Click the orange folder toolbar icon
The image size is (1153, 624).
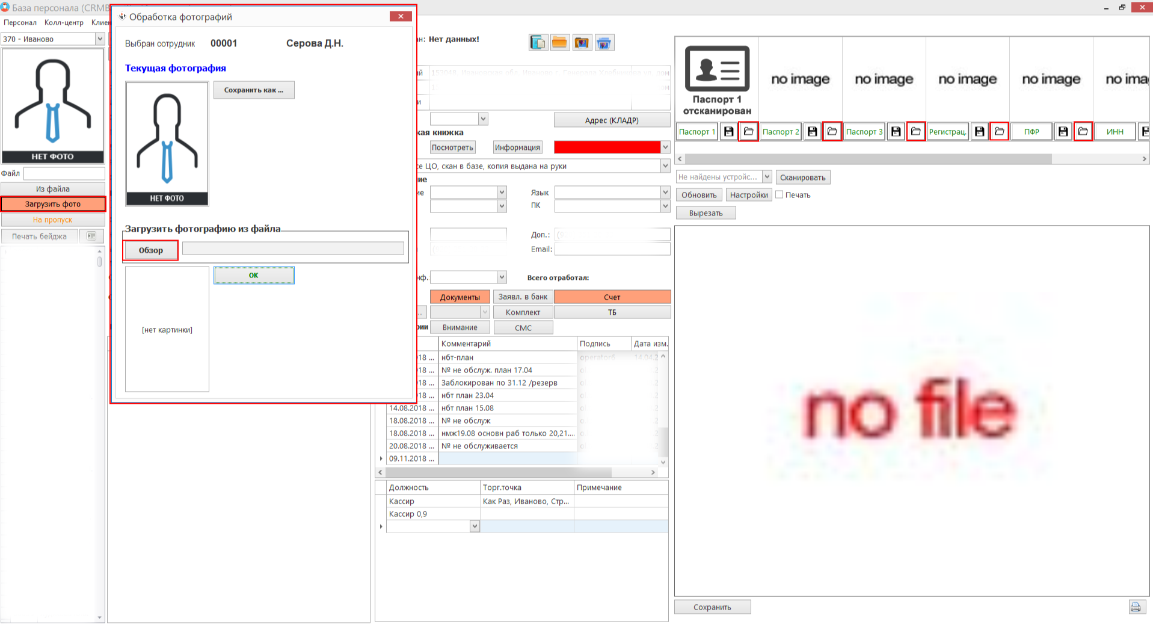click(559, 43)
